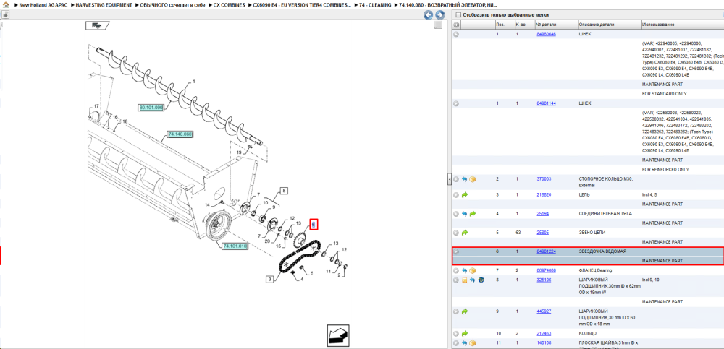Click reference label 80.101.090 in diagram
This screenshot has width=724, height=349.
[x=152, y=108]
